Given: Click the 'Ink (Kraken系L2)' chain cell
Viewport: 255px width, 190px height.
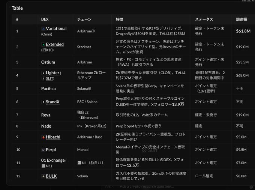Looking at the screenshot, I should tap(92, 126).
